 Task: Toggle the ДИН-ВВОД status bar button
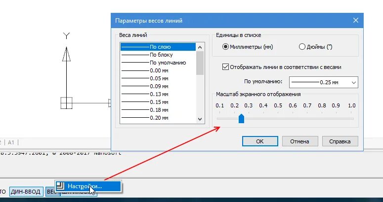coord(26,192)
